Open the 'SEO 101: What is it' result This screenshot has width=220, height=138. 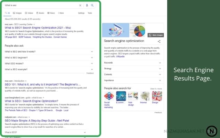click(43, 85)
